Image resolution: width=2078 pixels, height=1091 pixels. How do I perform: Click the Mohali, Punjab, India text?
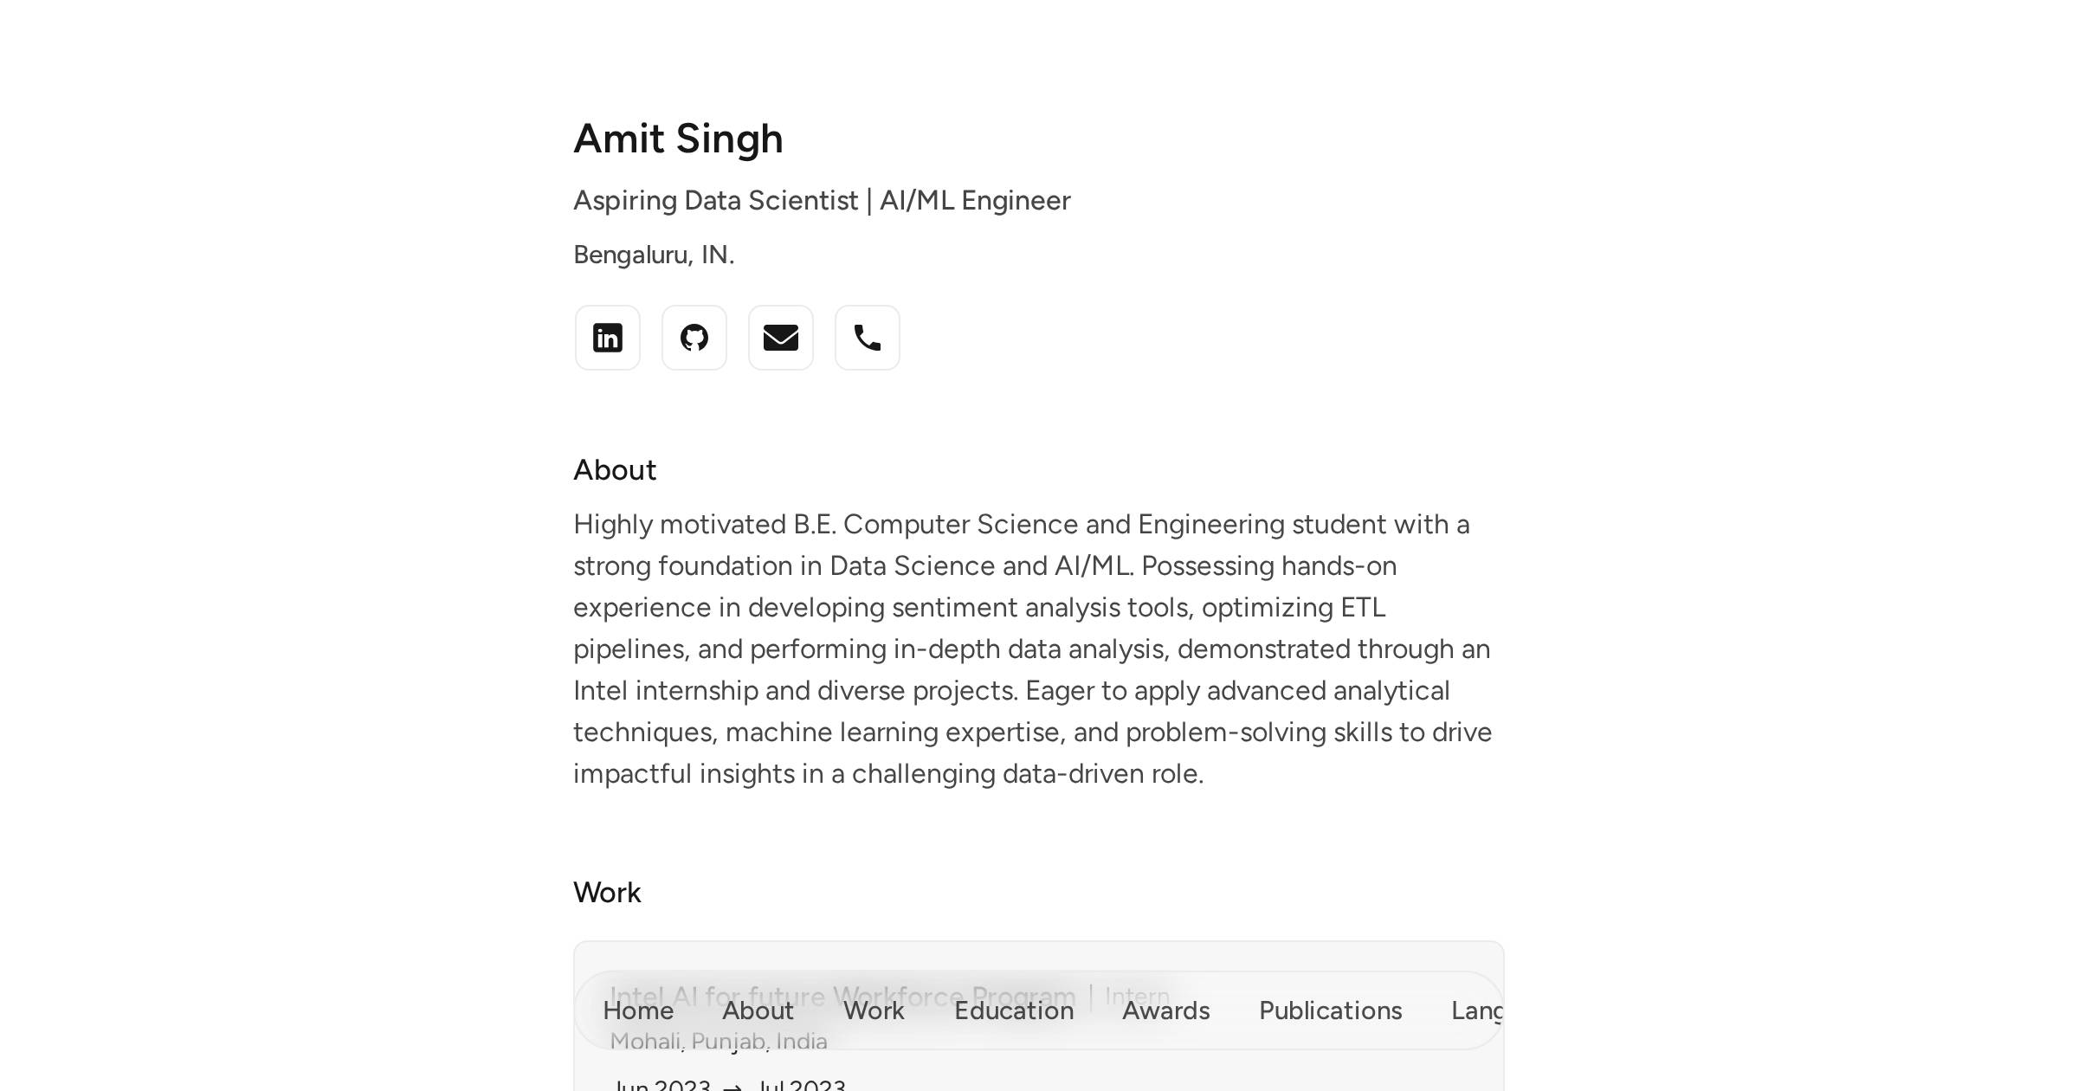coord(719,1041)
